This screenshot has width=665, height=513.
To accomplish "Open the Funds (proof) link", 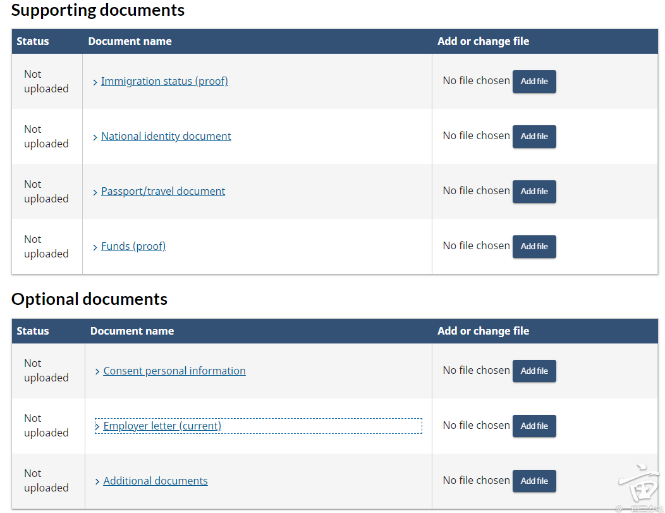I will click(x=133, y=246).
